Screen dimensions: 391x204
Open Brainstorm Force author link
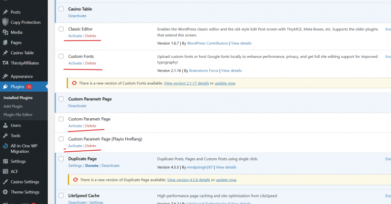point(204,71)
